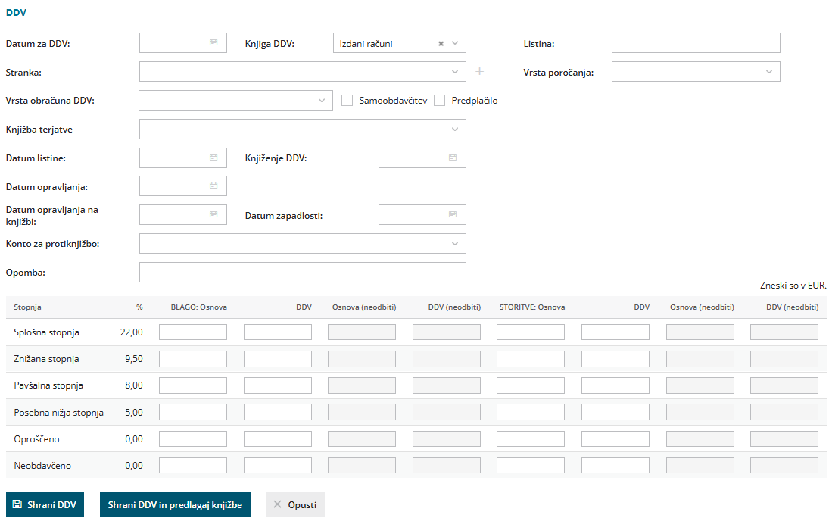Tick the Samoobdavčitev checkbox
Screen dimensions: 832x518
(347, 100)
